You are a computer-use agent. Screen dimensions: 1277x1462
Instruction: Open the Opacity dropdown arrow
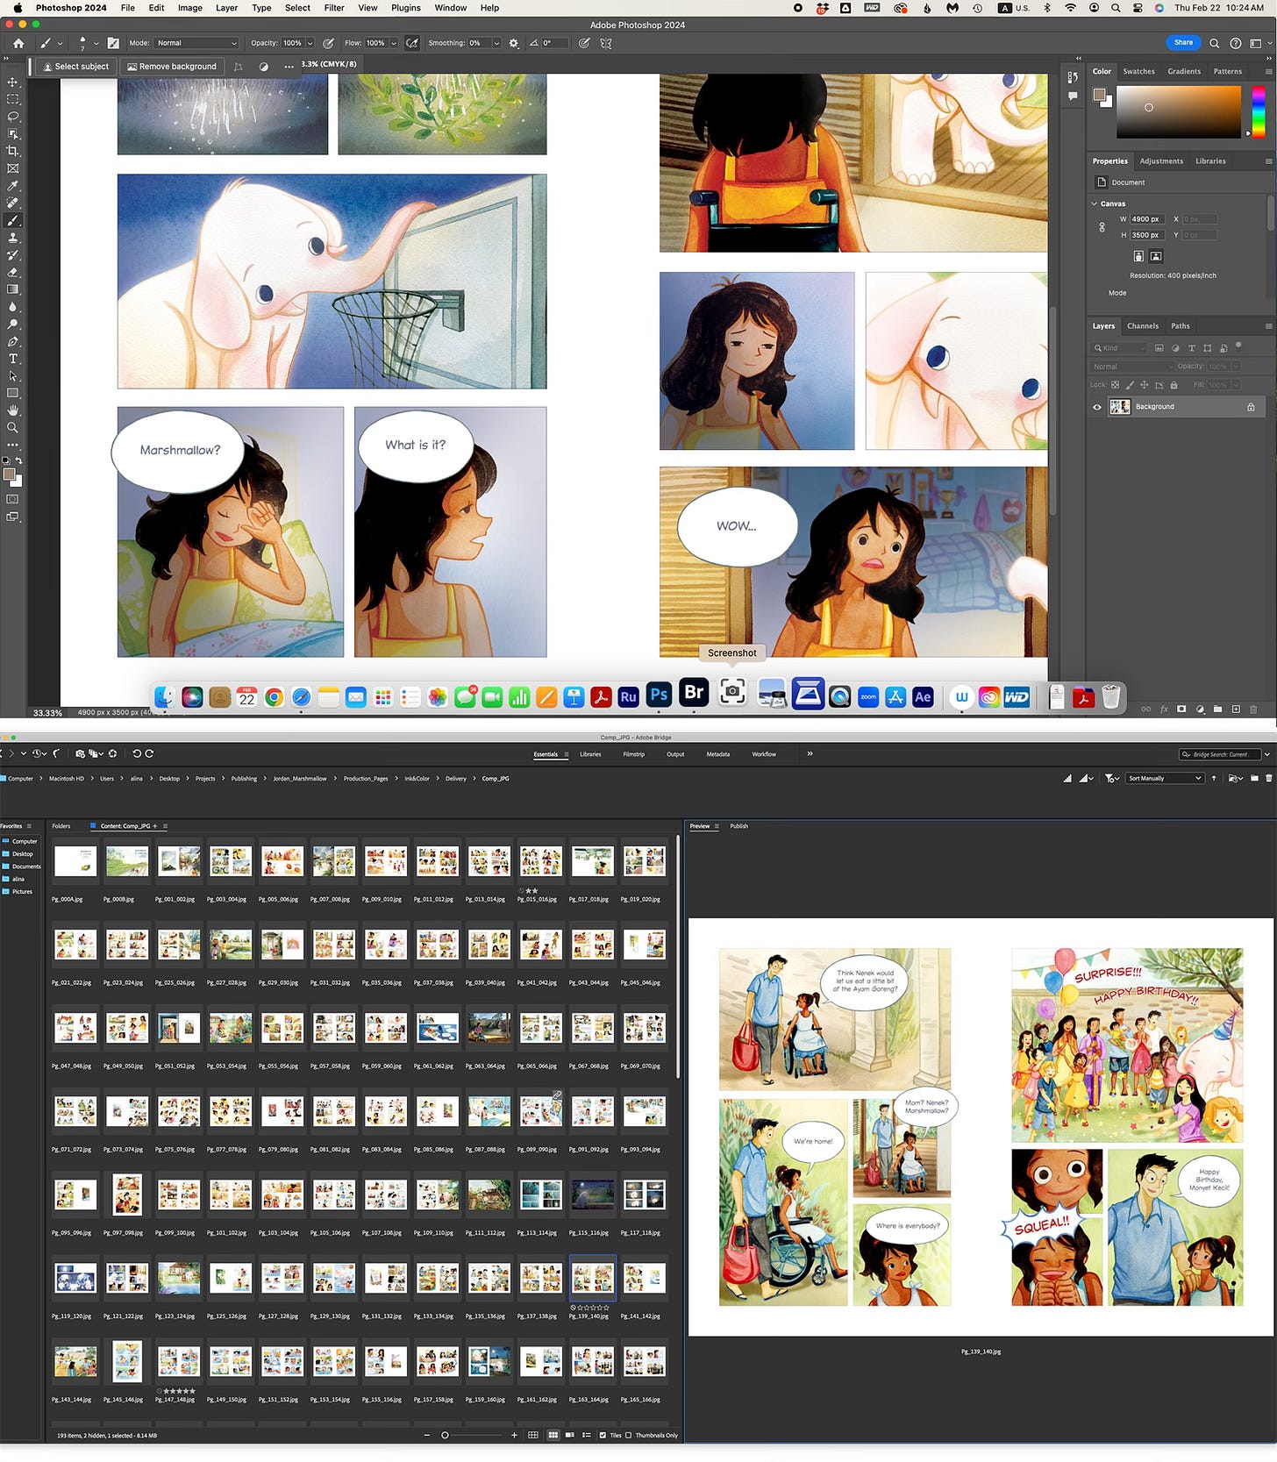point(310,43)
